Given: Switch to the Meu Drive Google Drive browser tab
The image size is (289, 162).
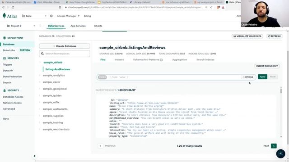Looking at the screenshot, I should point(80,2).
